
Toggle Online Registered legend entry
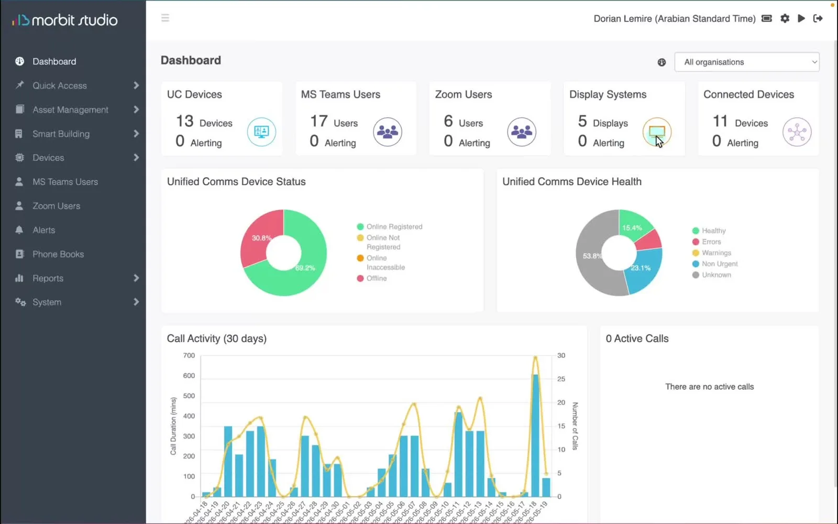coord(390,227)
